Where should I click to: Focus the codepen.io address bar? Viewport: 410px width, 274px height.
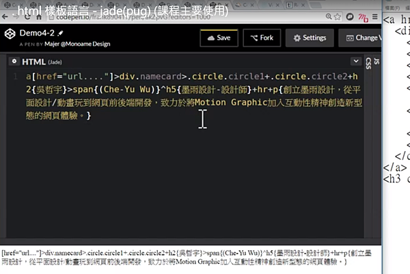183,17
